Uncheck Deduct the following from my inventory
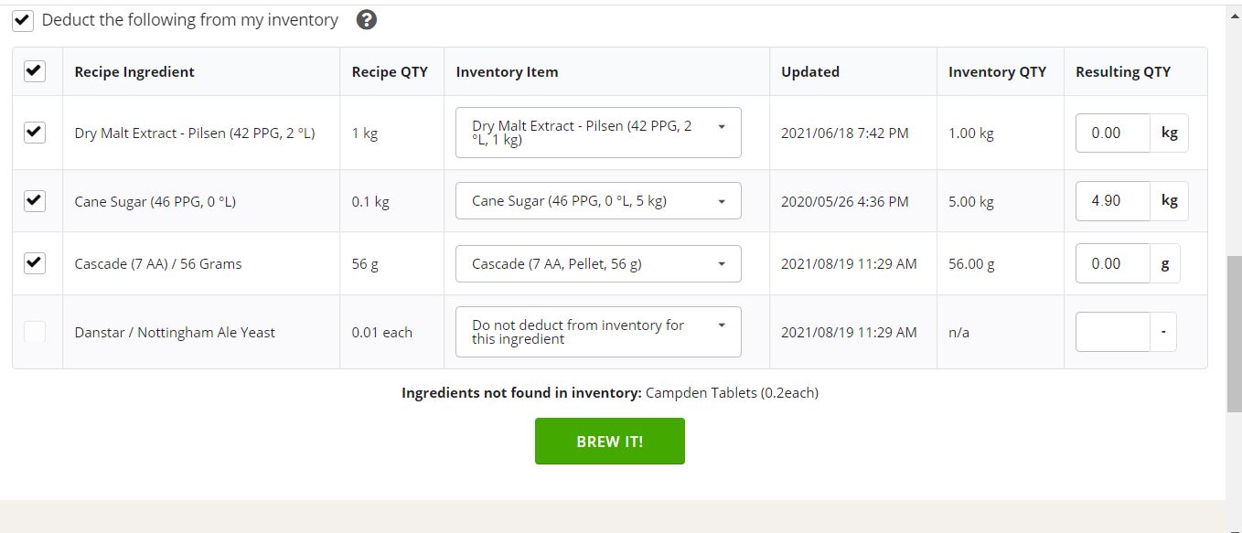The height and width of the screenshot is (533, 1242). (23, 20)
